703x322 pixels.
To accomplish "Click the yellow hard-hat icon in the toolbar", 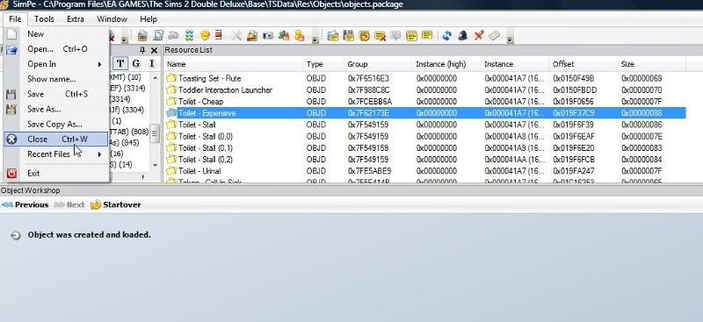I will coord(205,35).
